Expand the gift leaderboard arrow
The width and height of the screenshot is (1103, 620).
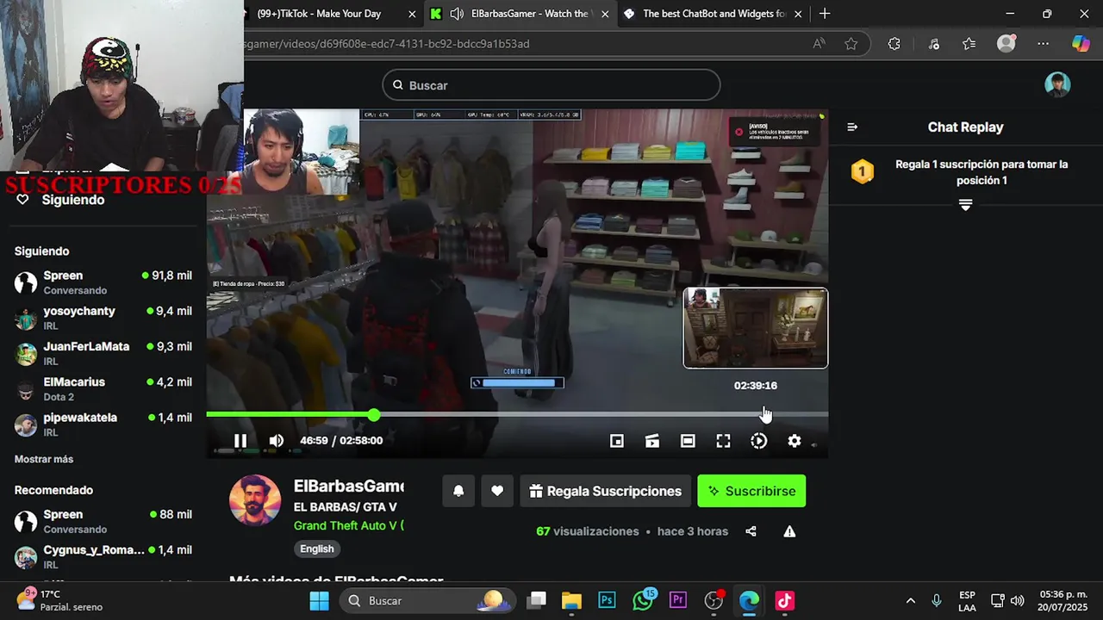[x=965, y=205]
